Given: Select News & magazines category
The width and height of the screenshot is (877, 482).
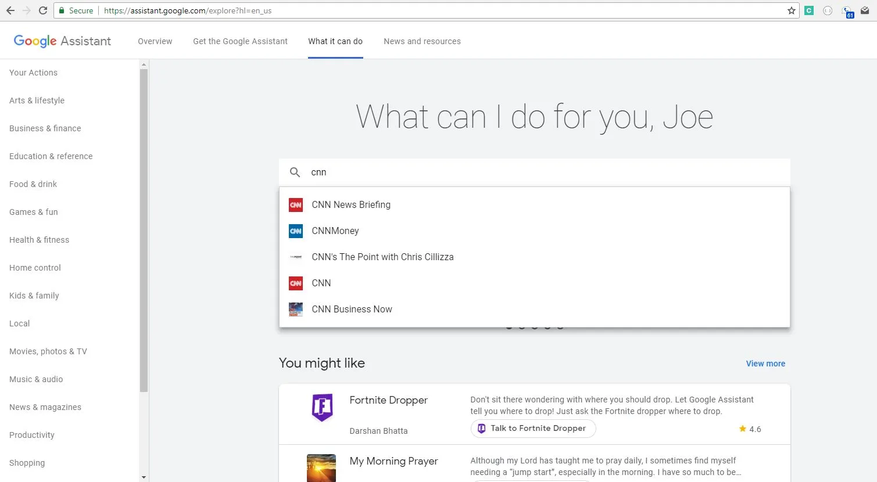Looking at the screenshot, I should (45, 407).
